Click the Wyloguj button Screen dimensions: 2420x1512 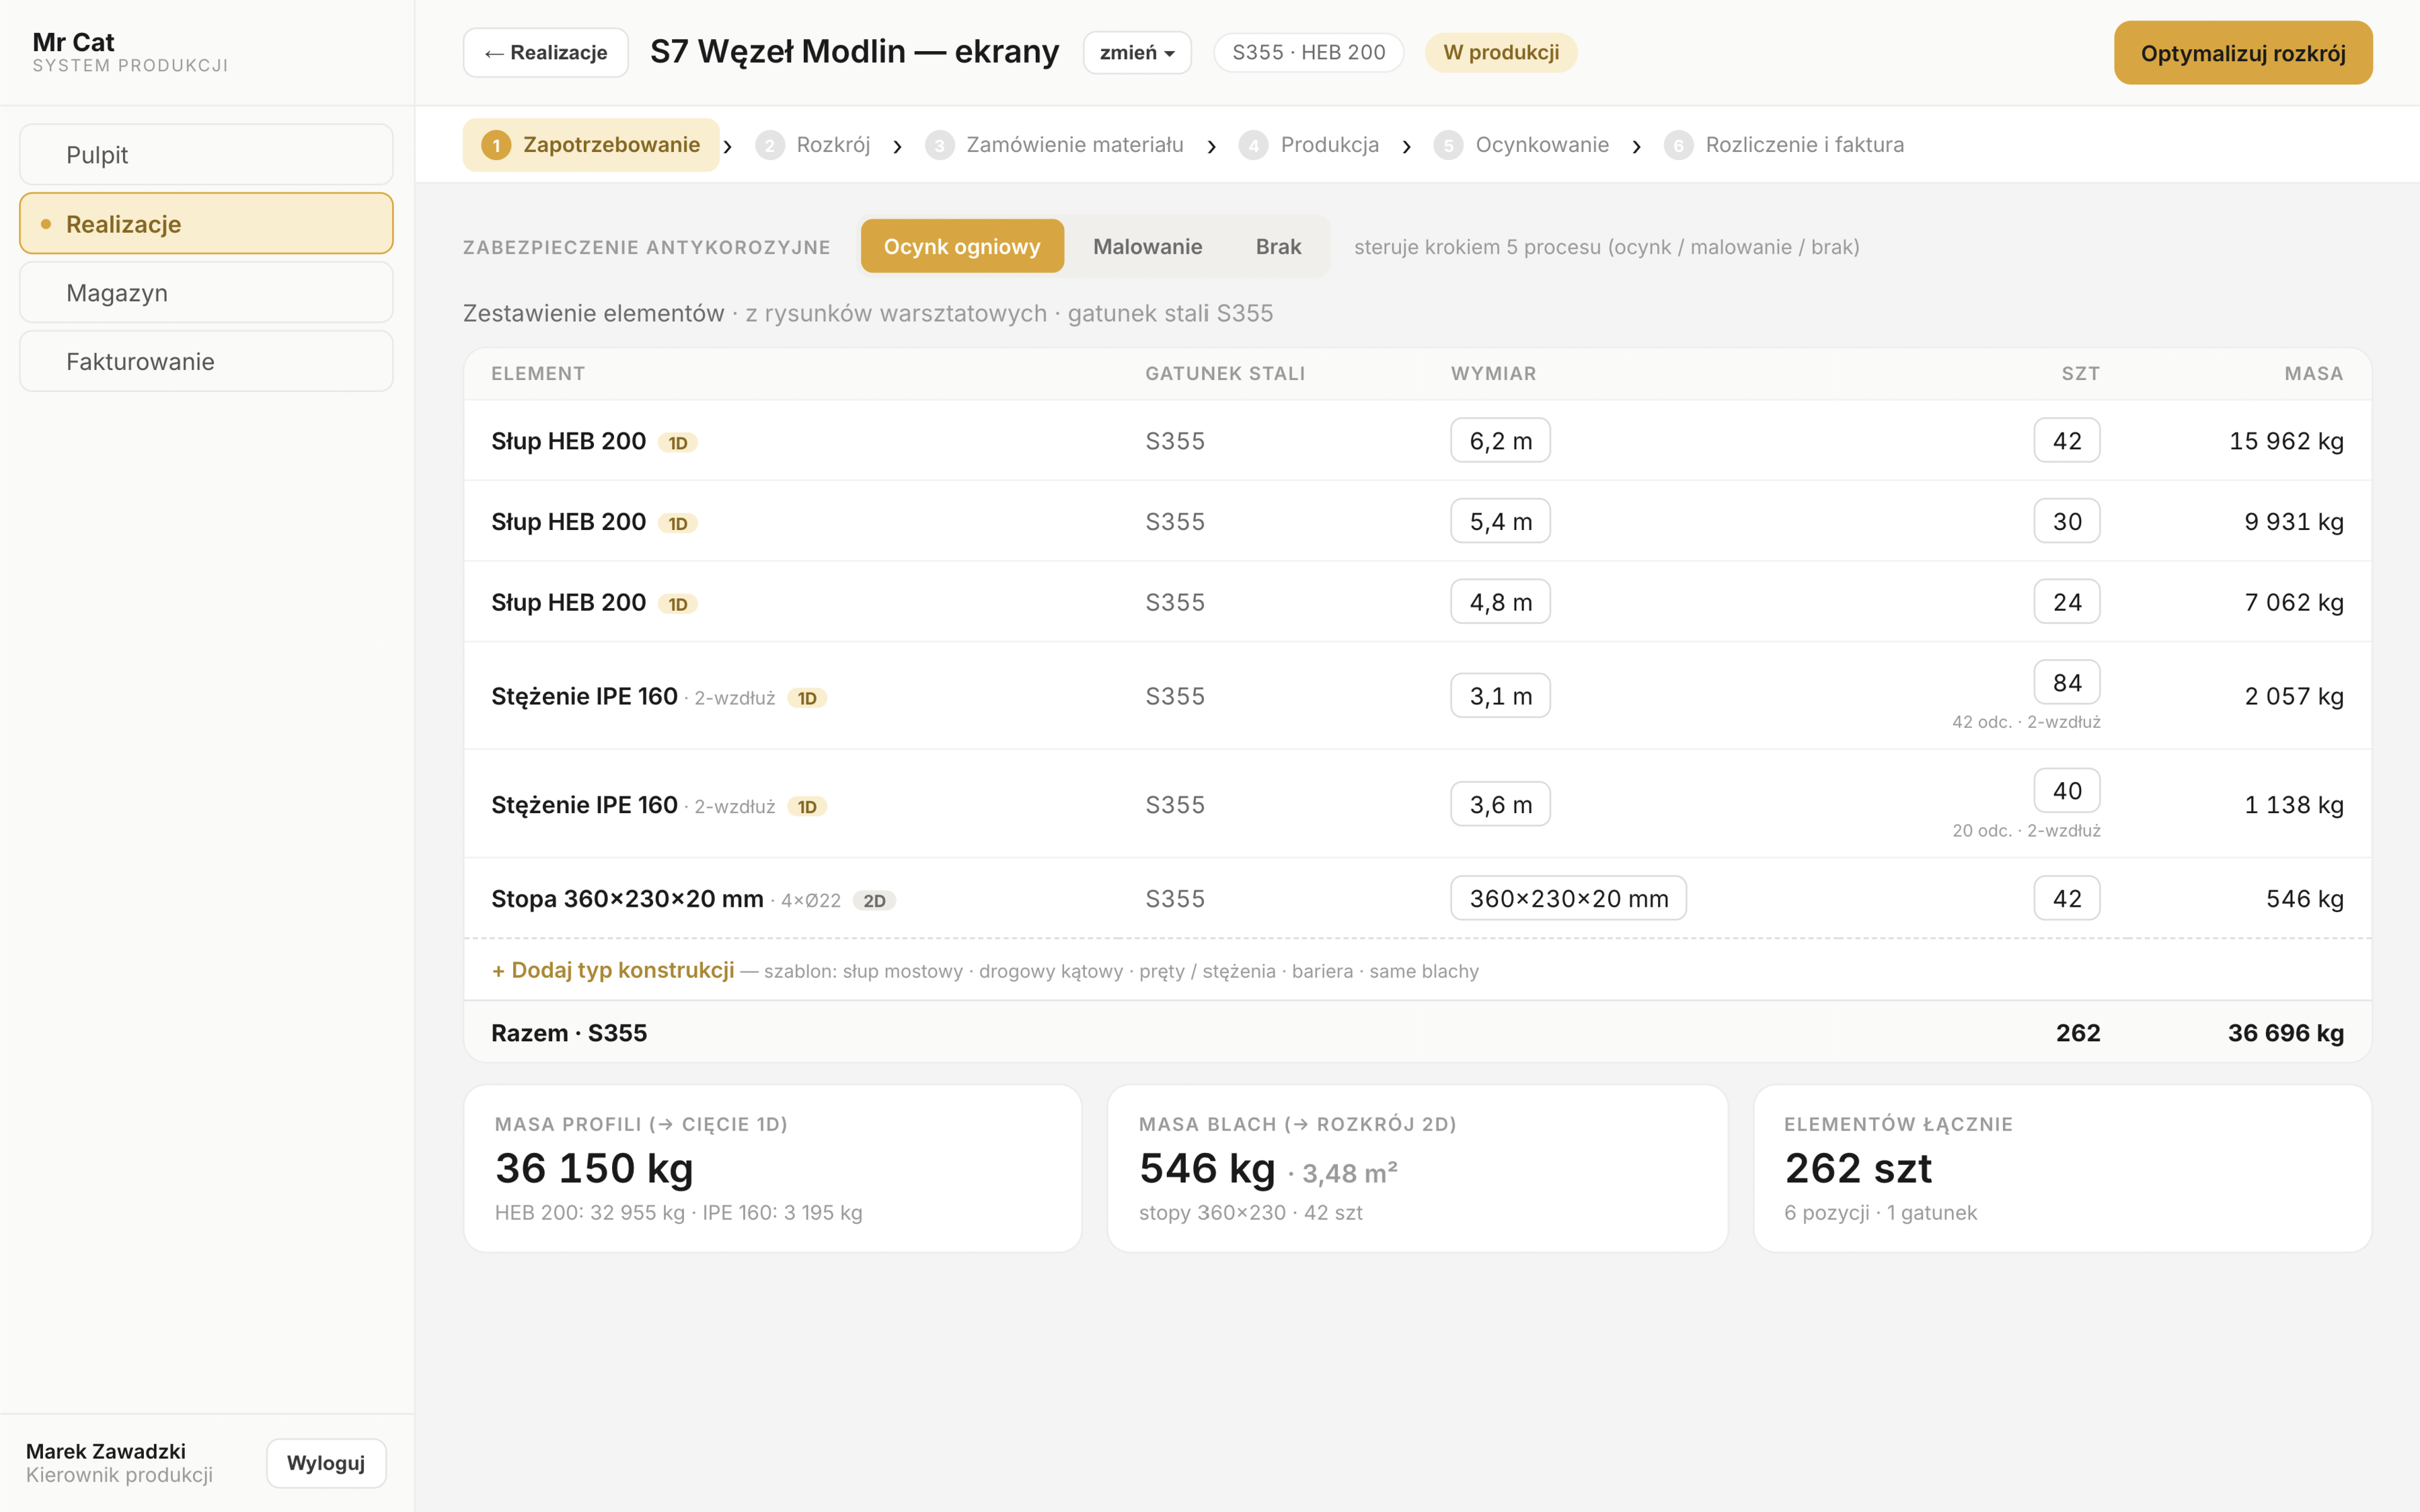tap(326, 1463)
